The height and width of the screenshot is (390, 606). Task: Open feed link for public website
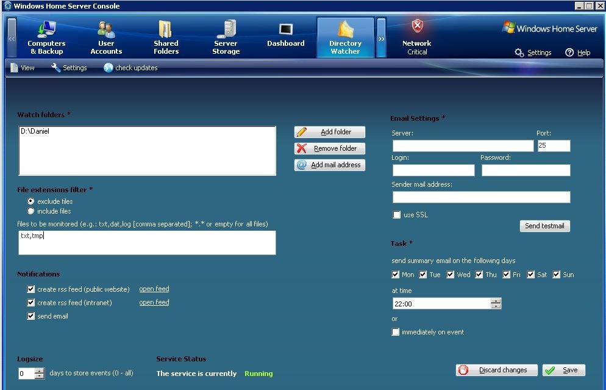pyautogui.click(x=154, y=289)
